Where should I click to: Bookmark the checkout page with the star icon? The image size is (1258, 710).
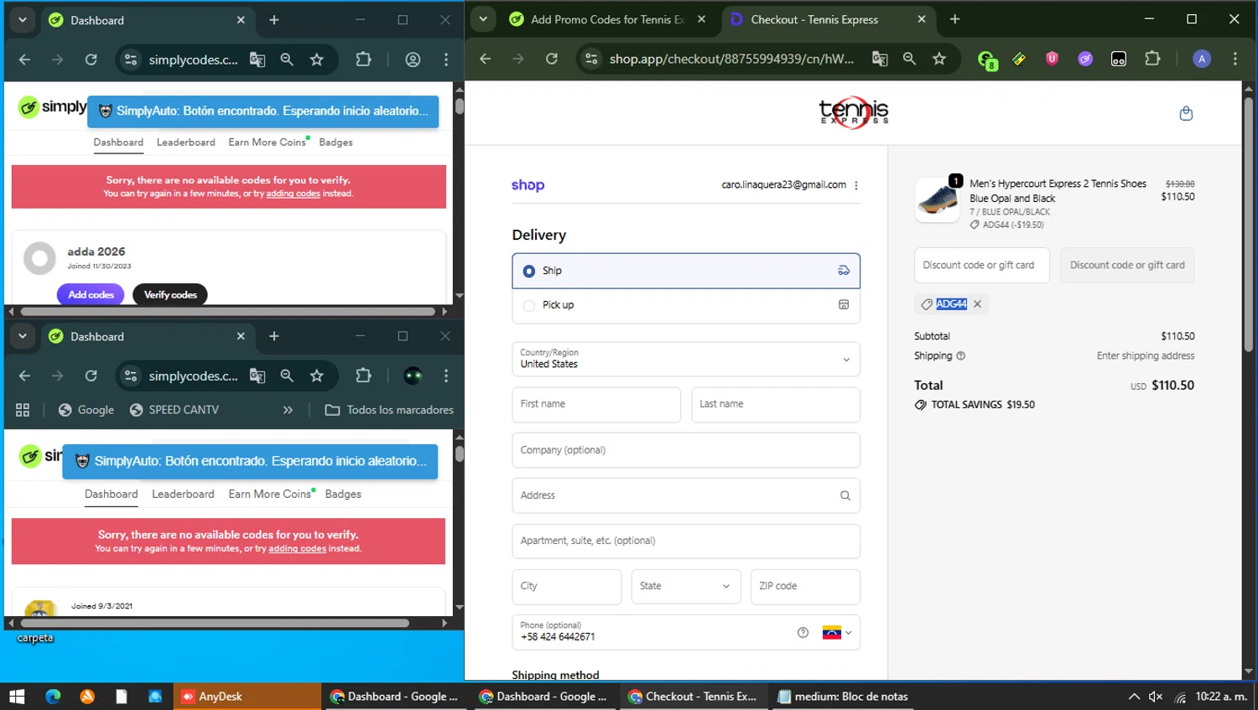tap(939, 59)
